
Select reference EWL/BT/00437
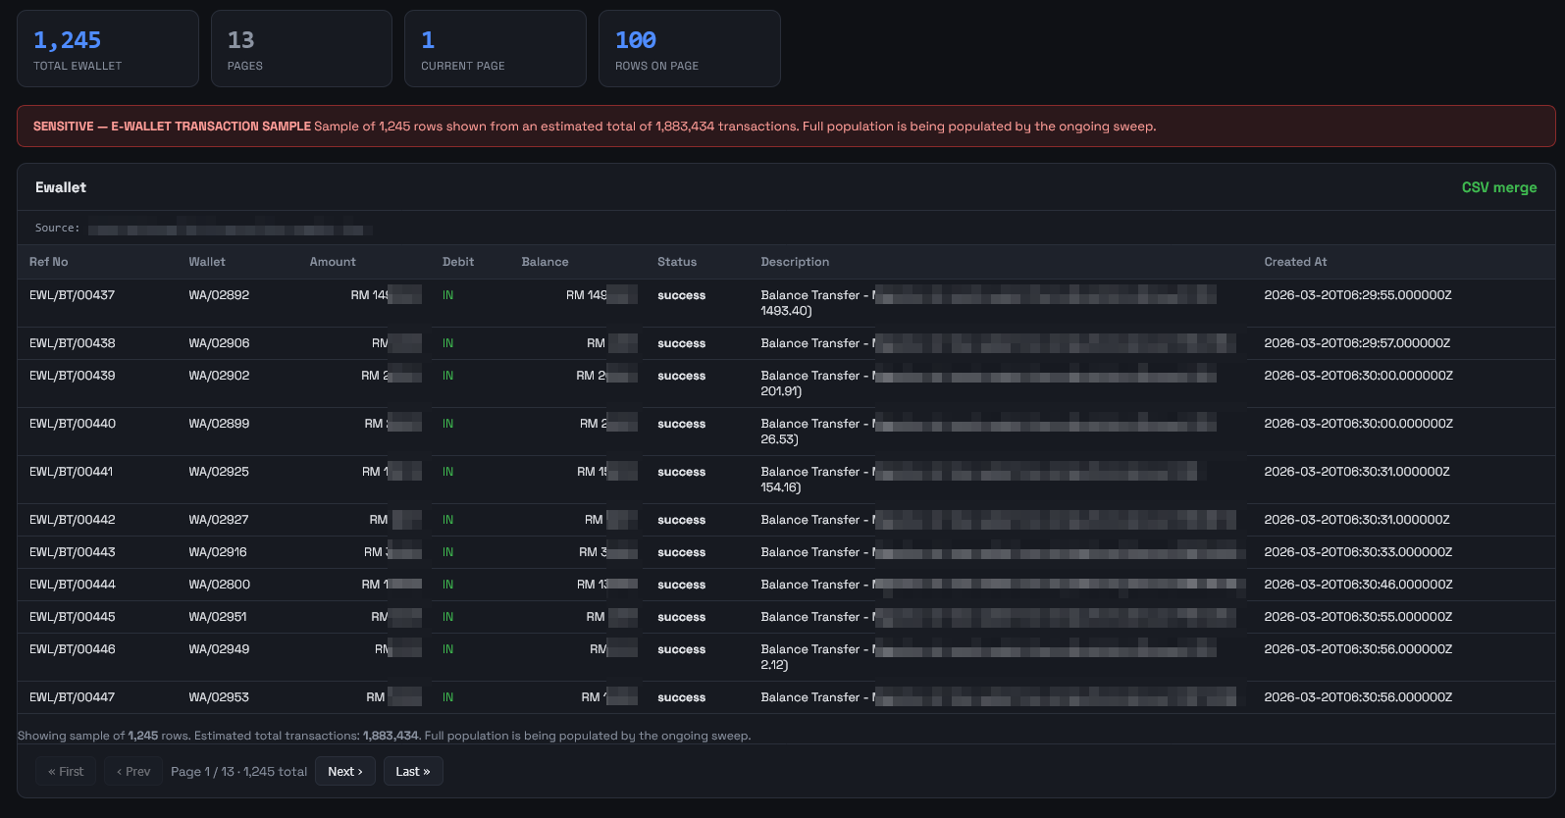coord(72,295)
